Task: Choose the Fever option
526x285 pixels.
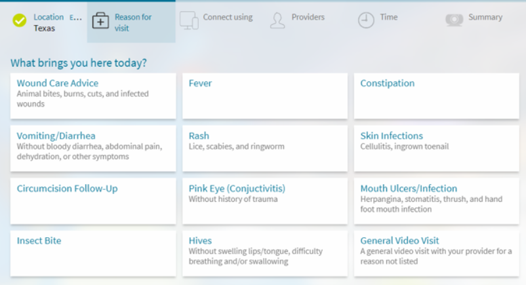Action: pos(265,96)
